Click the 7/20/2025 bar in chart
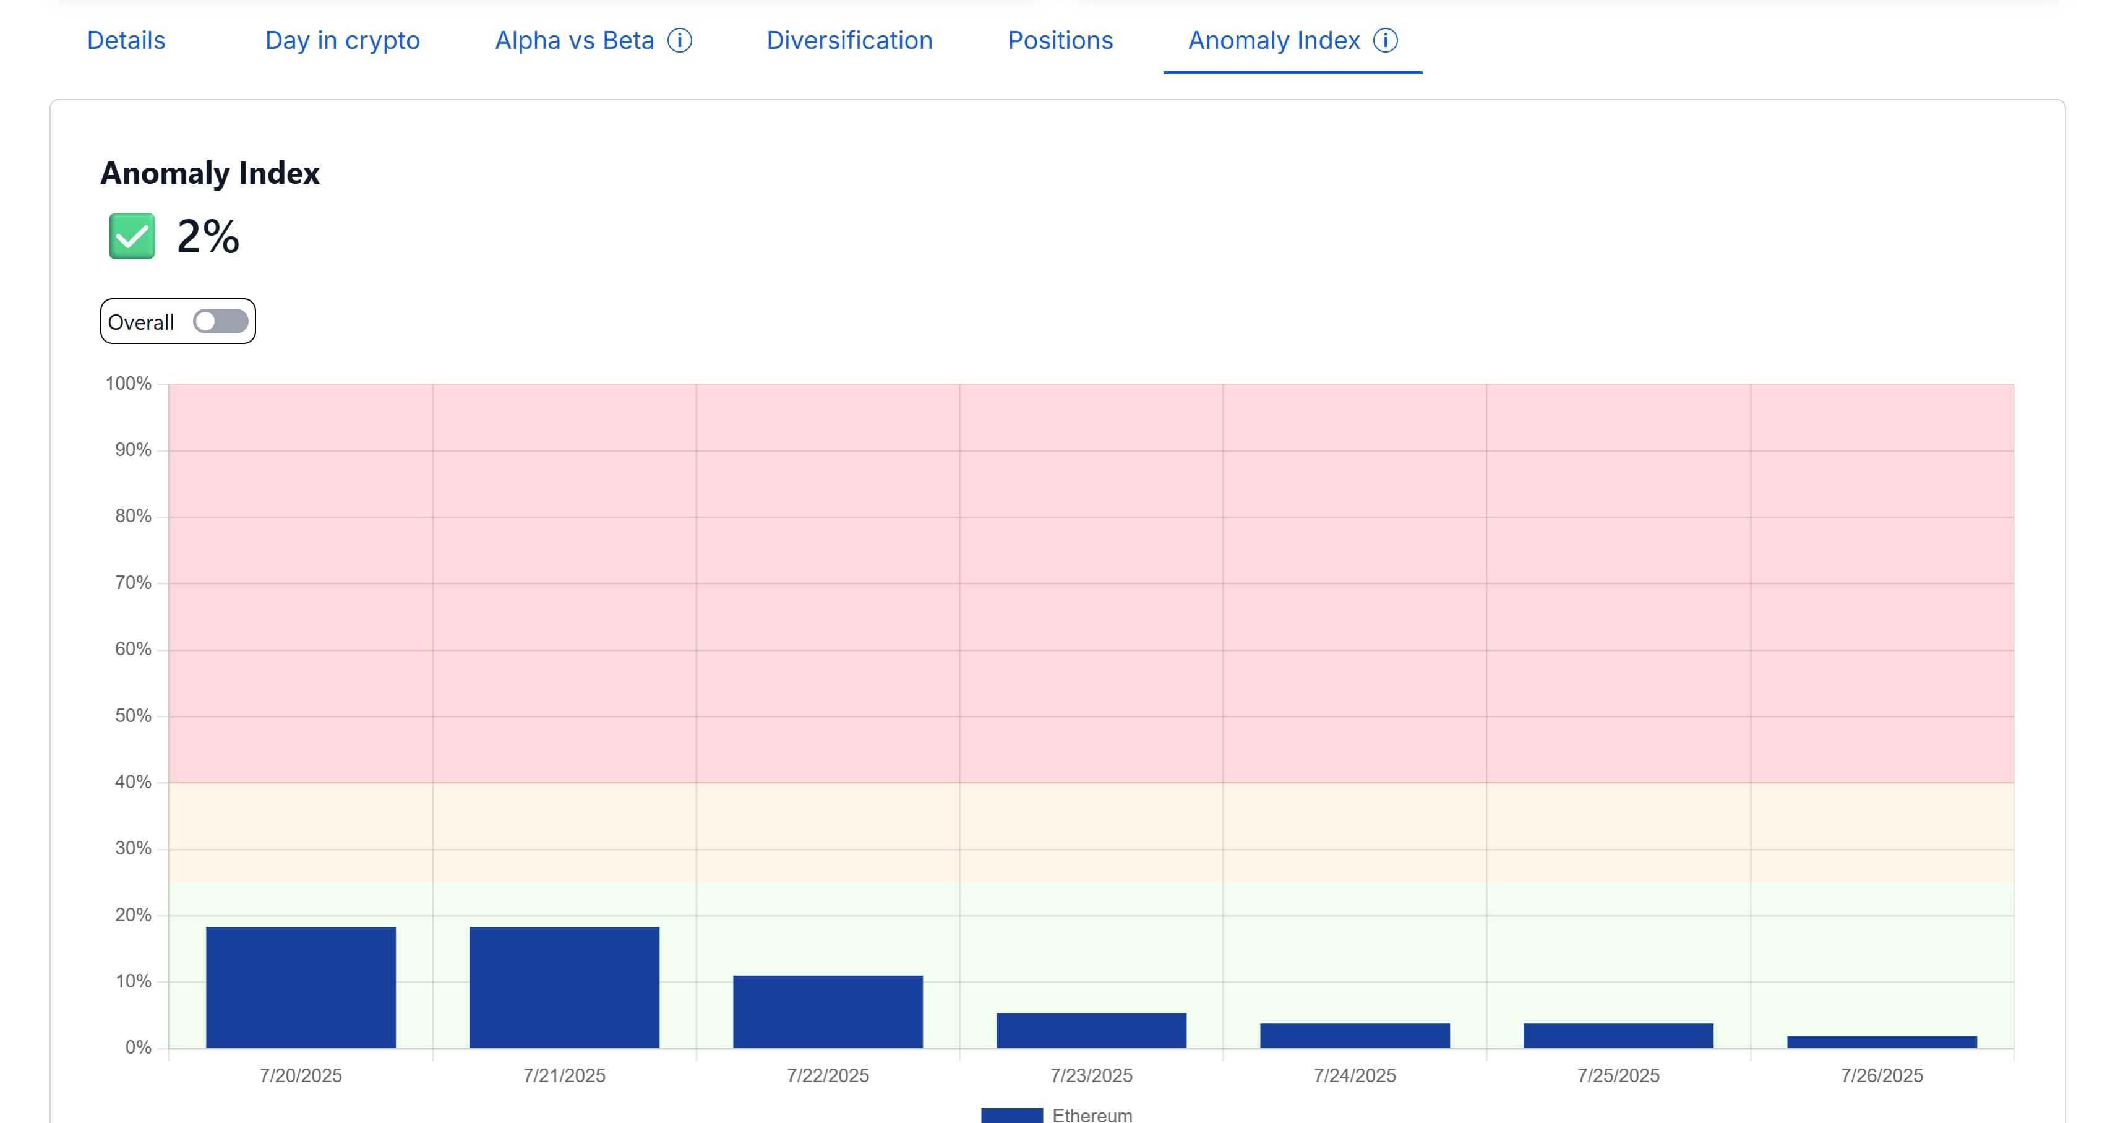This screenshot has height=1123, width=2110. [x=301, y=987]
